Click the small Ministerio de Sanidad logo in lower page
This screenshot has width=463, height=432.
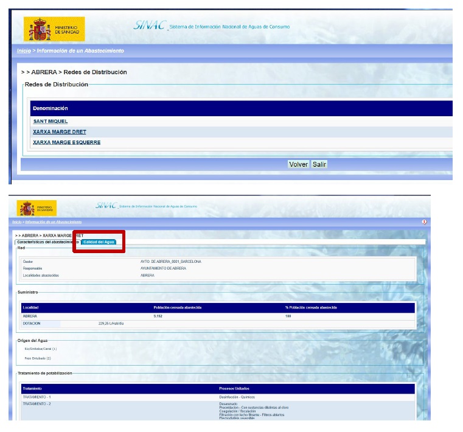(36, 208)
